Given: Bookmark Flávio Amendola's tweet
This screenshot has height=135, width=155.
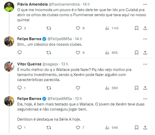Looking at the screenshot, I should tap(136, 28).
